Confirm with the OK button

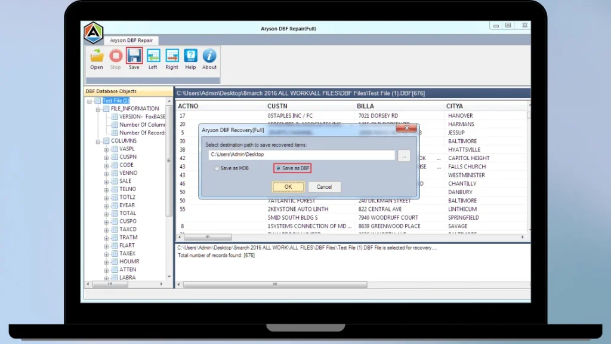[288, 187]
